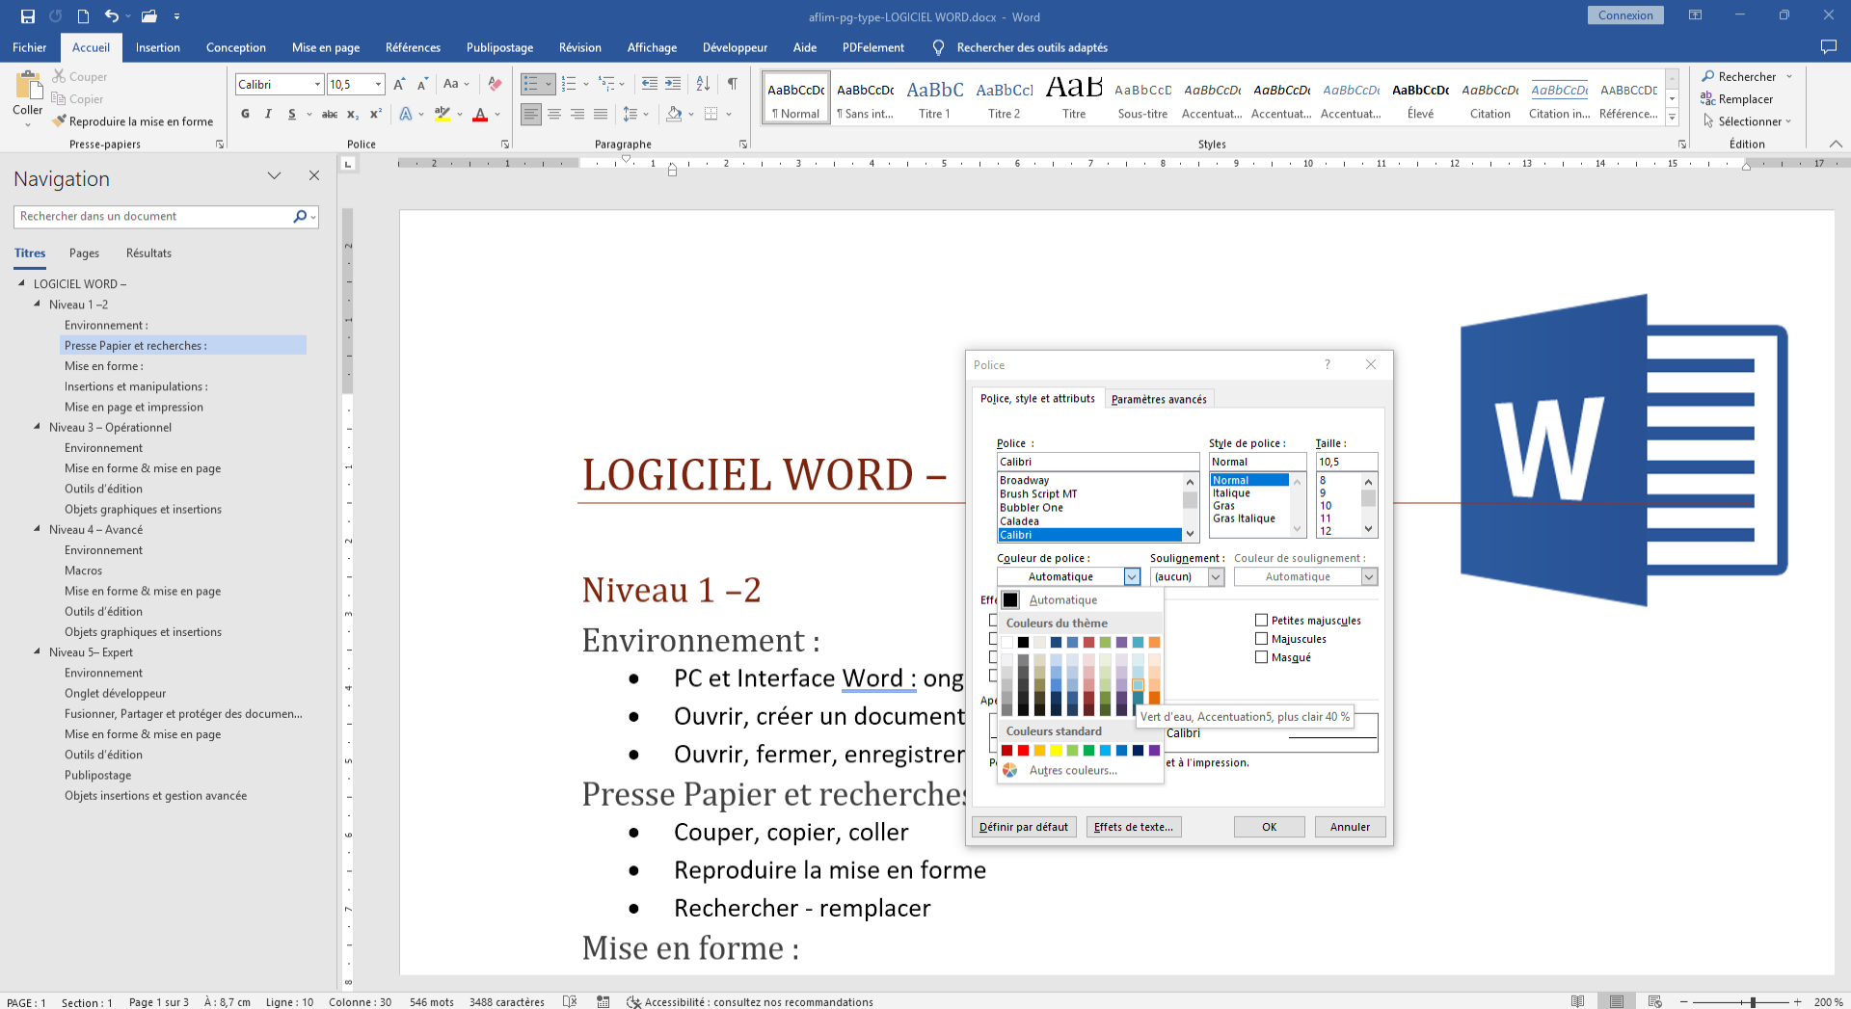
Task: Open the Soulignement style dropdown
Action: point(1216,576)
